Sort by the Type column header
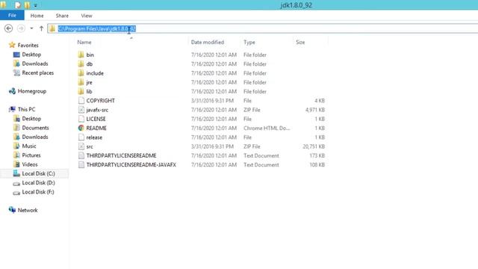This screenshot has height=269, width=478. (249, 43)
